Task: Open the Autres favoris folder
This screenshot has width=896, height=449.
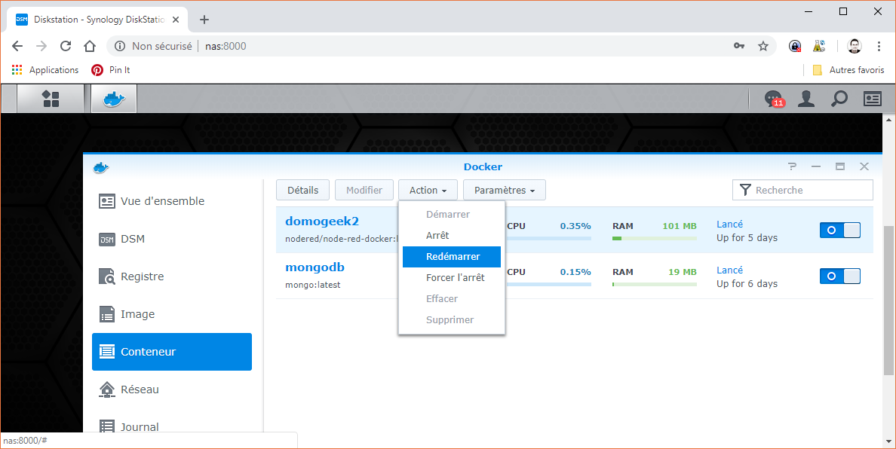Action: point(848,69)
